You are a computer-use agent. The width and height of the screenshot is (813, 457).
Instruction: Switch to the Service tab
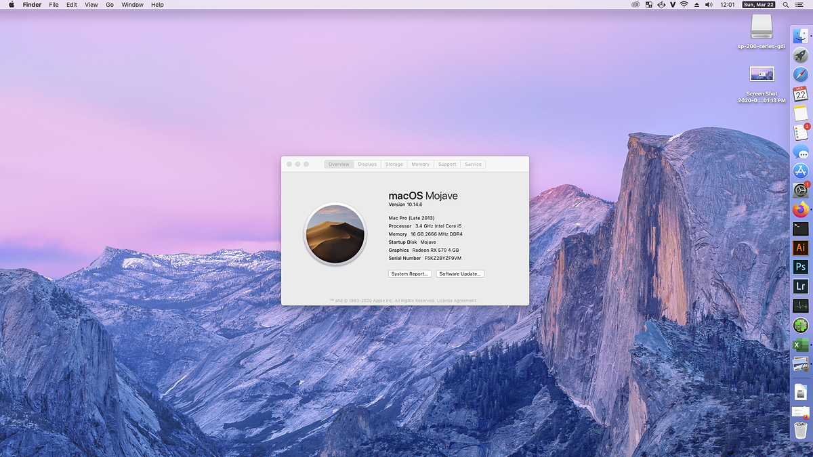(474, 165)
